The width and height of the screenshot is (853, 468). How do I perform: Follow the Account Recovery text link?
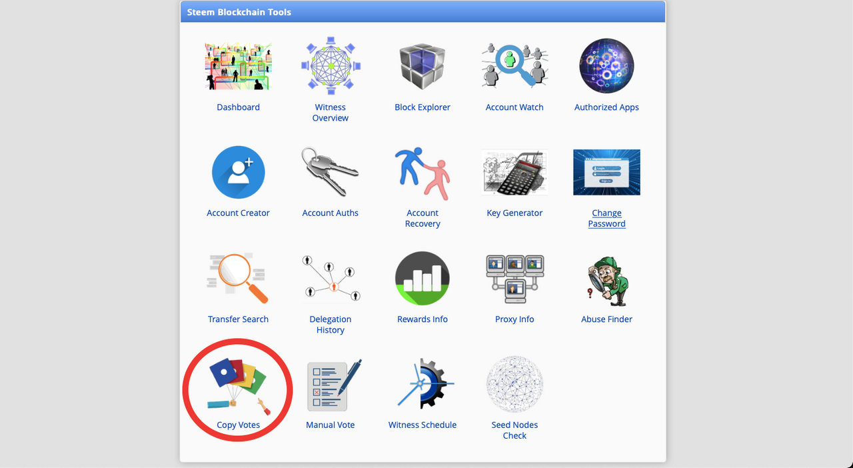pyautogui.click(x=423, y=219)
